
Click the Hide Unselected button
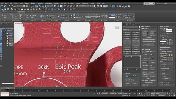point(149,82)
